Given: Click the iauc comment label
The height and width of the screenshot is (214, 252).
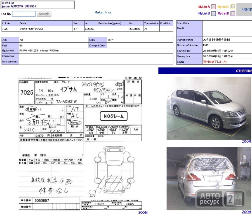Looking at the screenshot, I should coord(10,62).
